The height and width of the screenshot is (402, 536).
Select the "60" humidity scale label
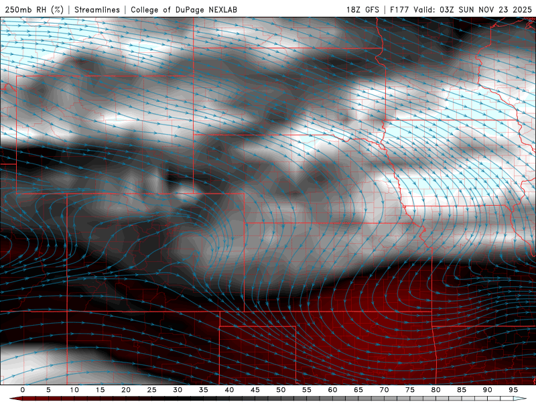point(332,390)
